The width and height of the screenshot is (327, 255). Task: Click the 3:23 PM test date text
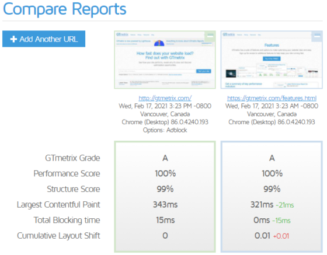tap(165, 106)
